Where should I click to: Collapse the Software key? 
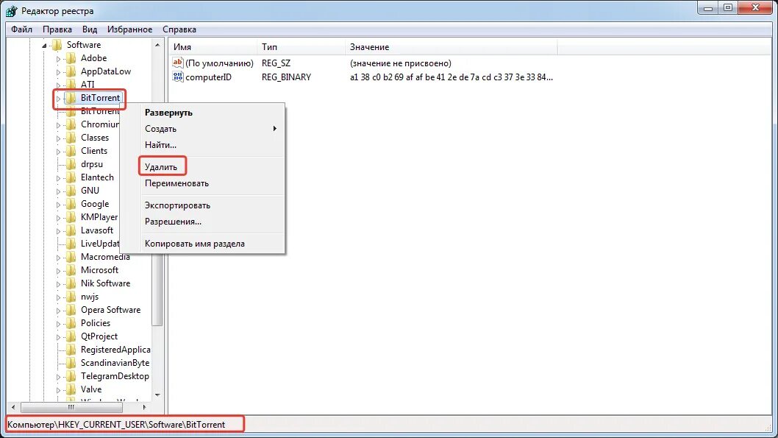pyautogui.click(x=44, y=45)
